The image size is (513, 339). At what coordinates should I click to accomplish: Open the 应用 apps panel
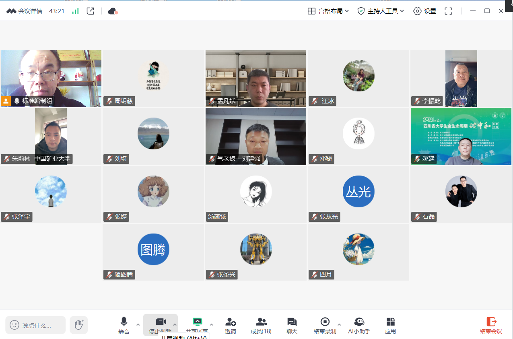tap(390, 325)
